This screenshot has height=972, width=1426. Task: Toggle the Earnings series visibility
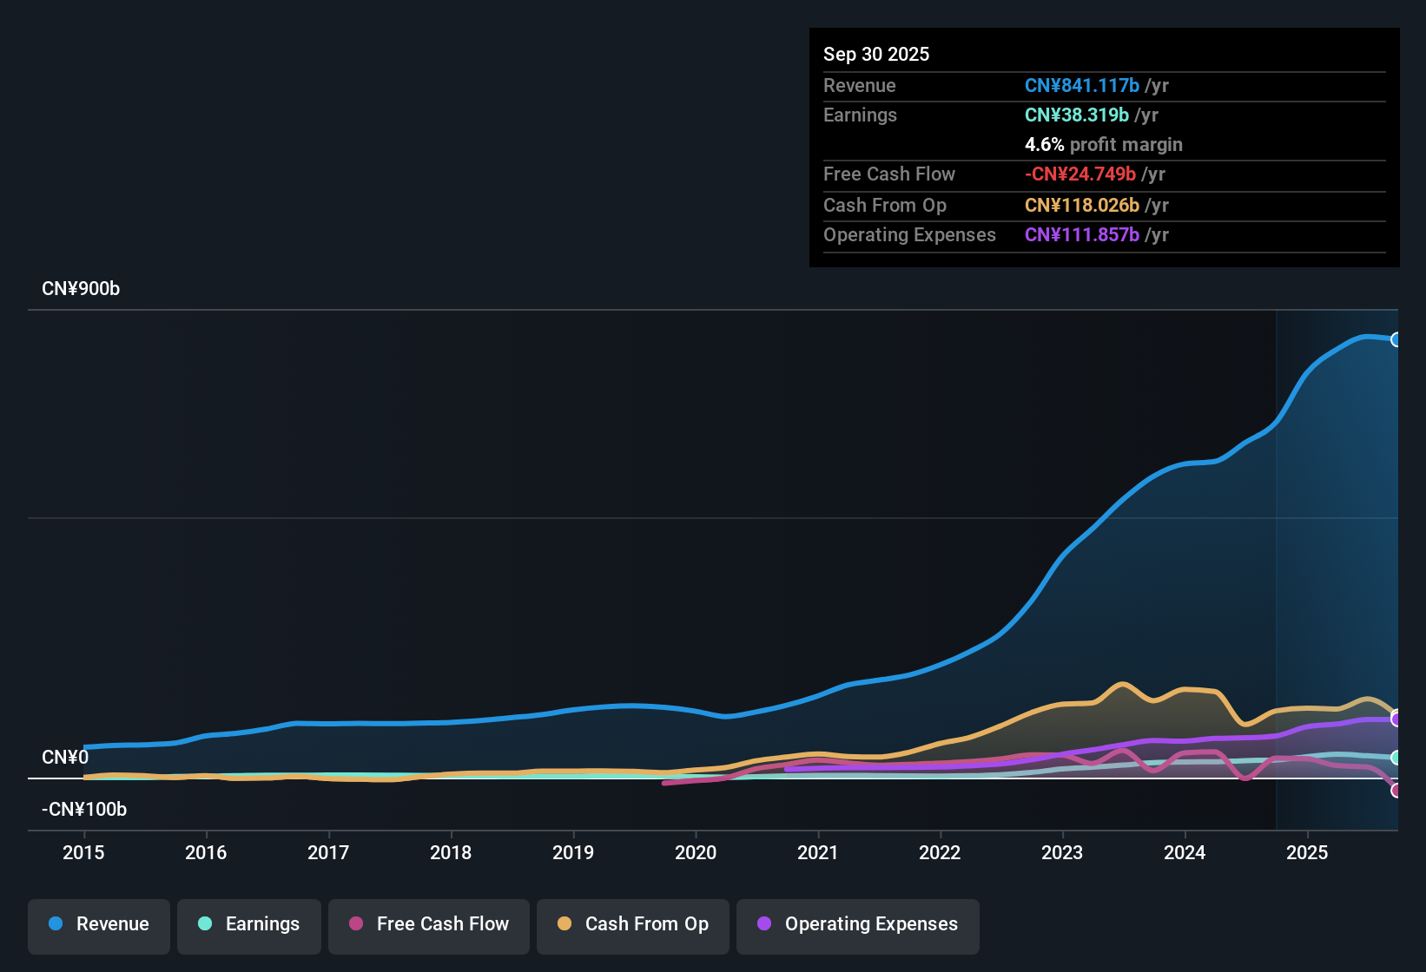(248, 924)
